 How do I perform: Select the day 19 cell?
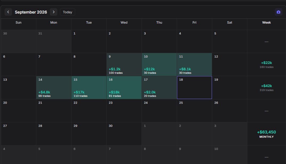[x=230, y=88]
